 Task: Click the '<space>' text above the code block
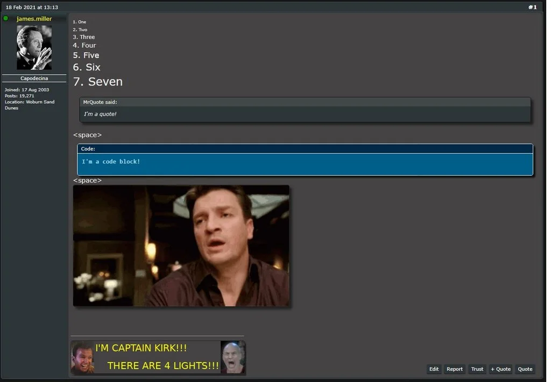87,135
